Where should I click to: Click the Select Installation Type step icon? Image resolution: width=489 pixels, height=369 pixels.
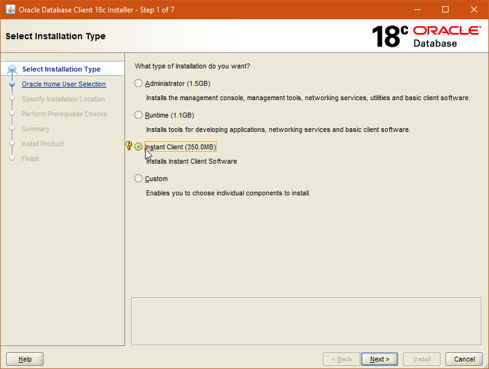(x=12, y=69)
